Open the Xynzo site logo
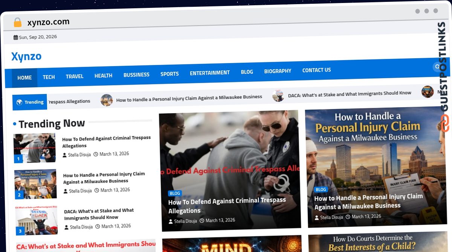The image size is (452, 252). pos(26,57)
